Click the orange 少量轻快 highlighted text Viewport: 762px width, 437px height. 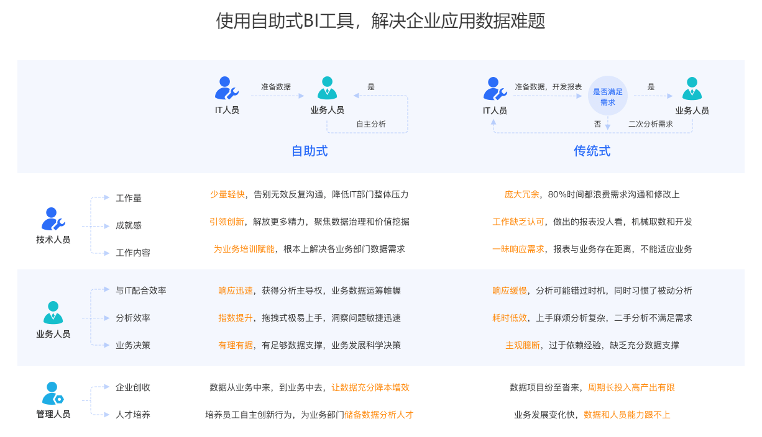[227, 194]
